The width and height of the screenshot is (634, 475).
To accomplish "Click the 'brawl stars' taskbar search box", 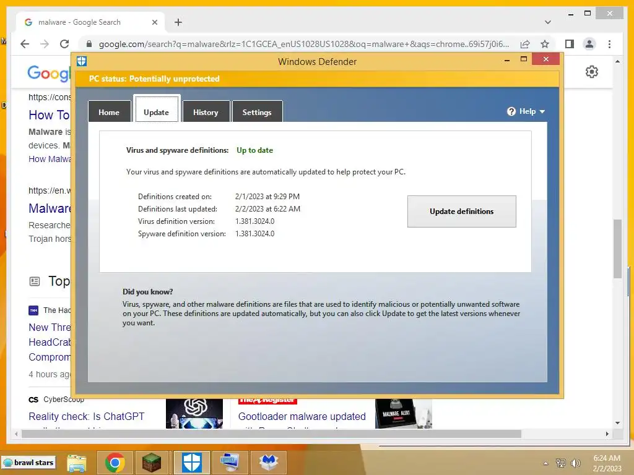I will 28,463.
